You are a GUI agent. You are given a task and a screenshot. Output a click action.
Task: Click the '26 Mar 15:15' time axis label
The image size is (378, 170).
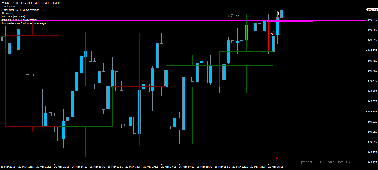[x=26, y=167]
